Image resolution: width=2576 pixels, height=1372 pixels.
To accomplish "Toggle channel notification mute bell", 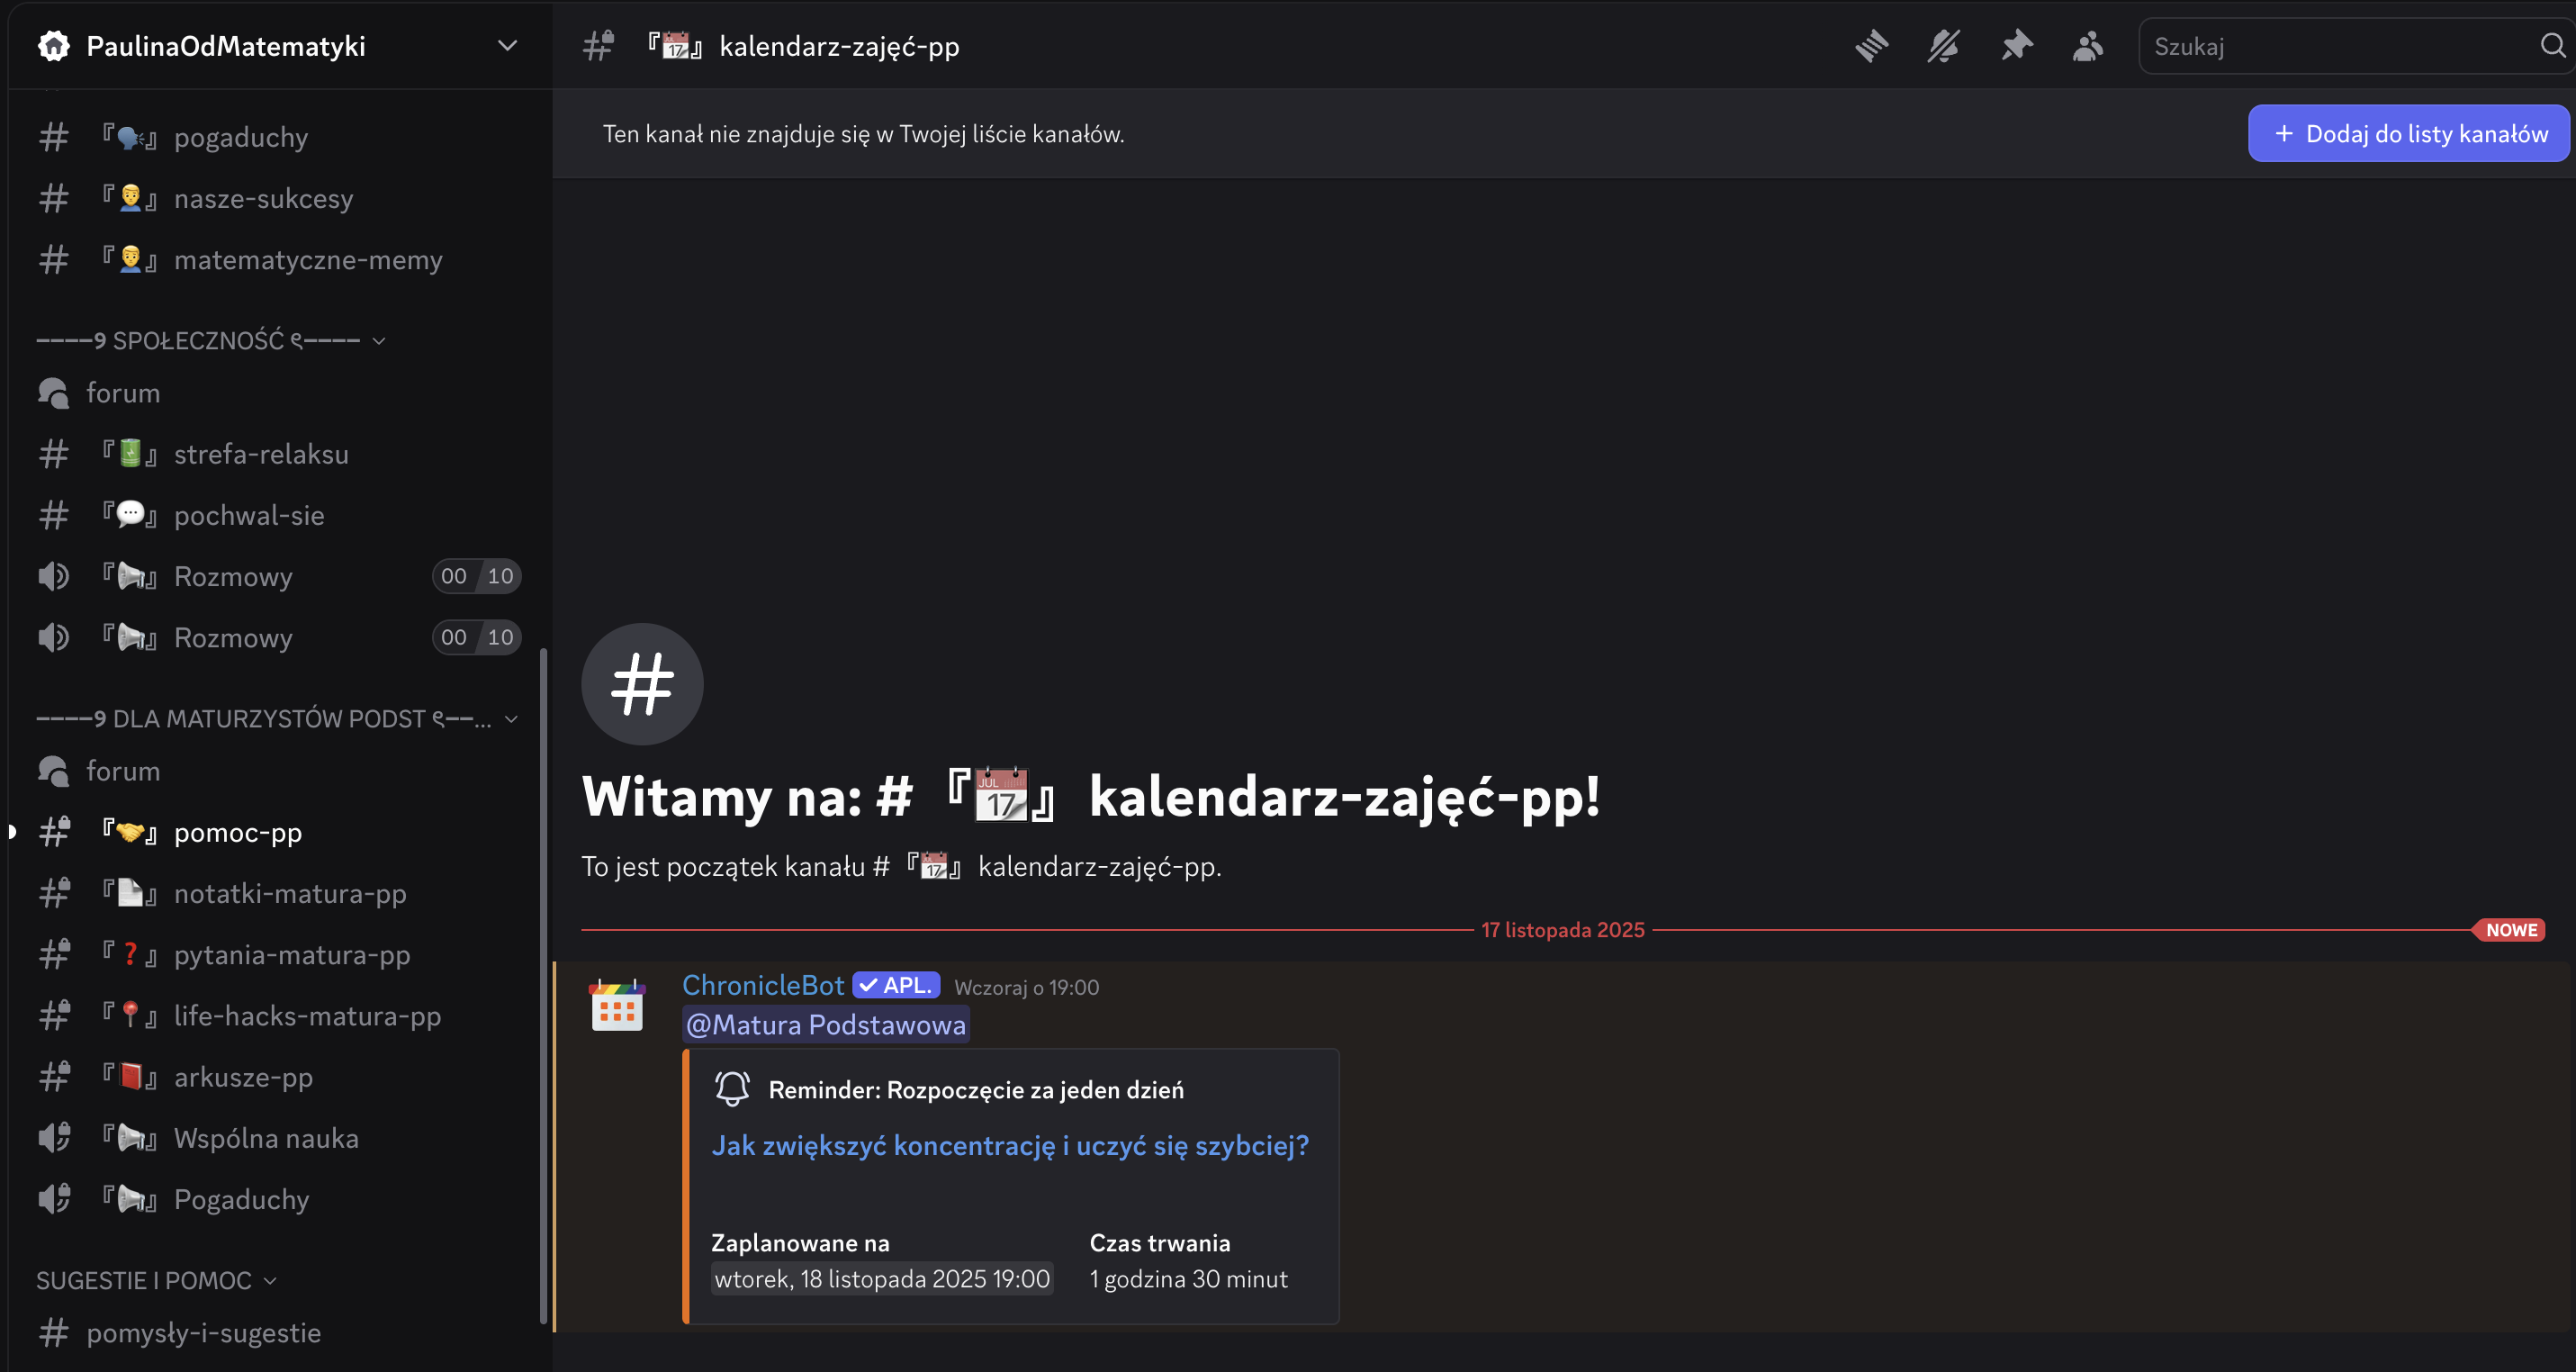I will point(1943,46).
